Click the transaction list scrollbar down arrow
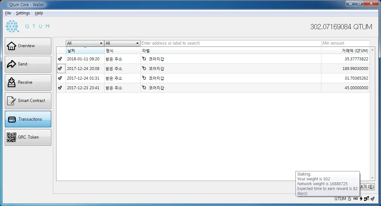The image size is (381, 206). click(372, 178)
